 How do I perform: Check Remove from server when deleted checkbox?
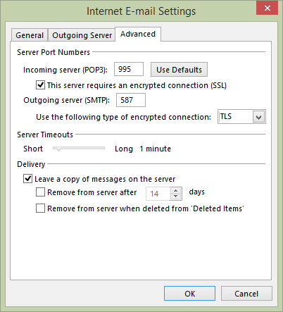pos(40,208)
